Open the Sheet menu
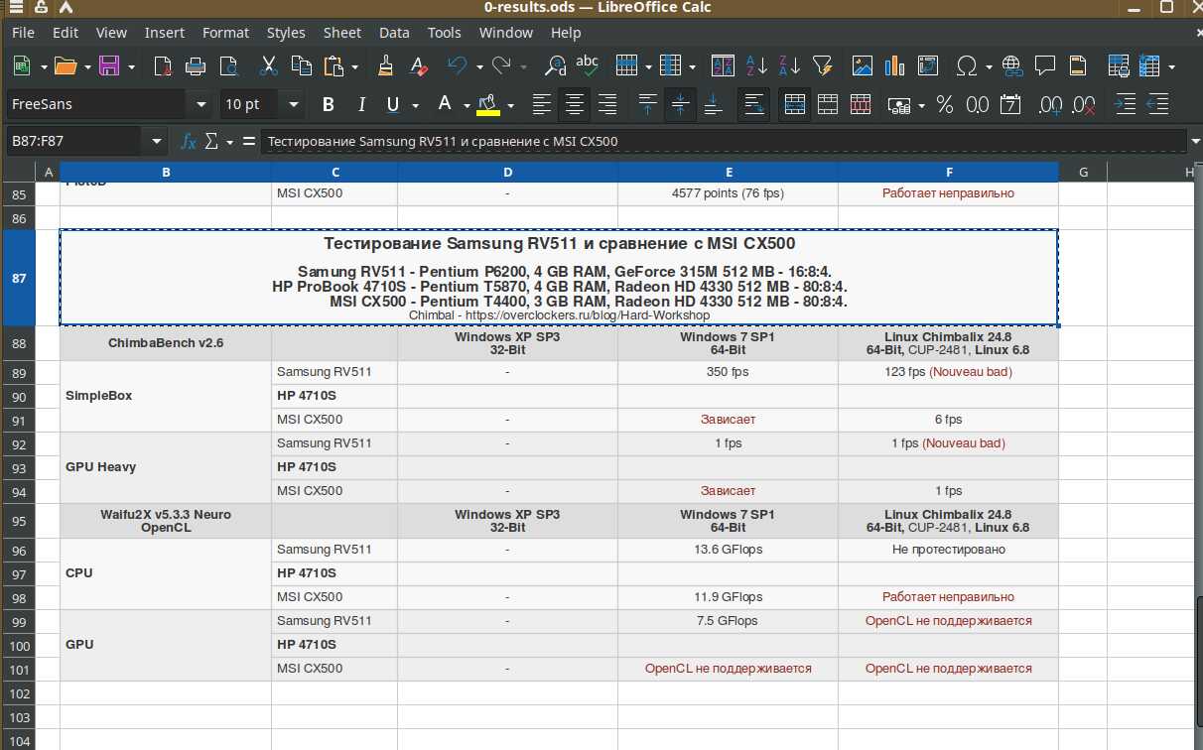 341,32
